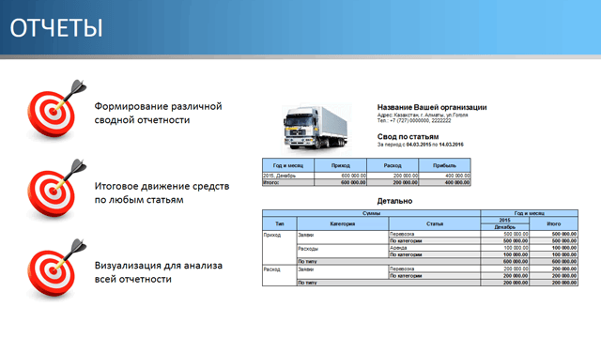
Task: Click the Приход column header in summary table
Action: click(340, 165)
